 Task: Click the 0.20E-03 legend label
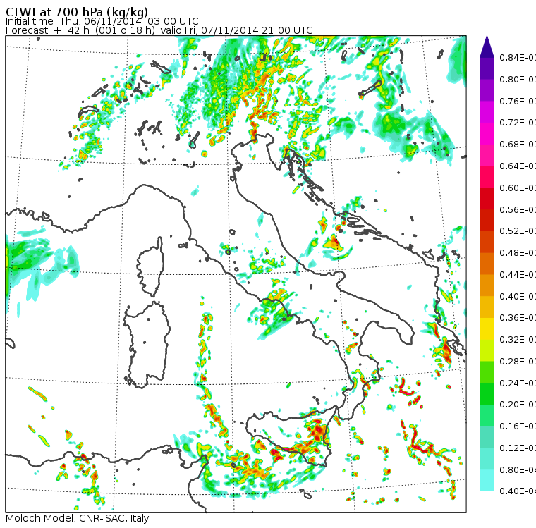(518, 405)
